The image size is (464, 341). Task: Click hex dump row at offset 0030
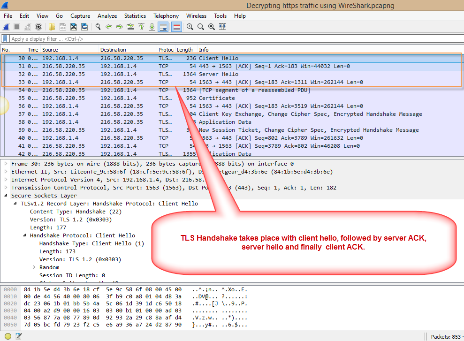[x=125, y=311]
